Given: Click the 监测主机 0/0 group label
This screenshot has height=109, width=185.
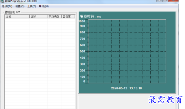Looking at the screenshot, I should coord(12,12).
